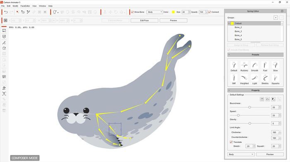Viewport: 290px width, 162px height.
Task: Click the Speed slider handle
Action: click(x=238, y=115)
